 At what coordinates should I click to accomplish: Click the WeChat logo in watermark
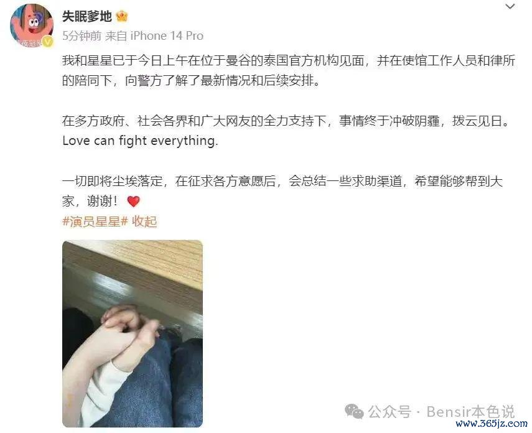click(354, 411)
